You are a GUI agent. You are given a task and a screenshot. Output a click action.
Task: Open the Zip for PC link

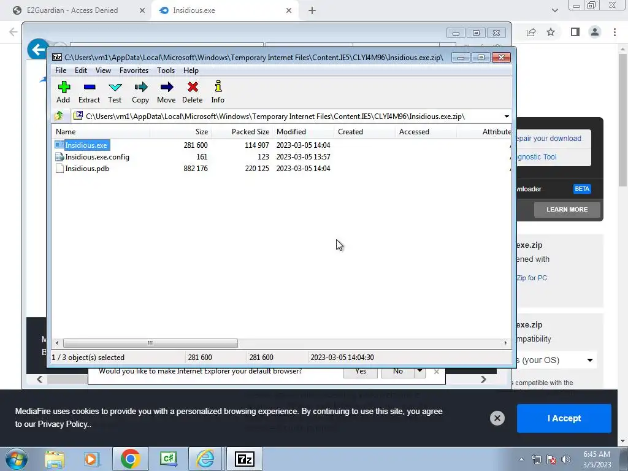coord(531,278)
